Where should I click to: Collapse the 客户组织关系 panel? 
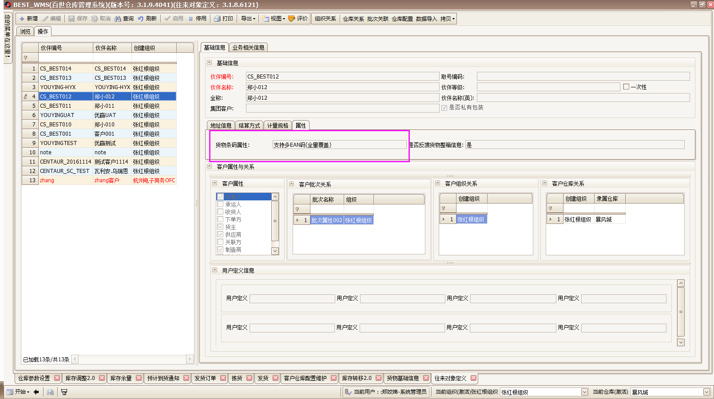pyautogui.click(x=438, y=183)
